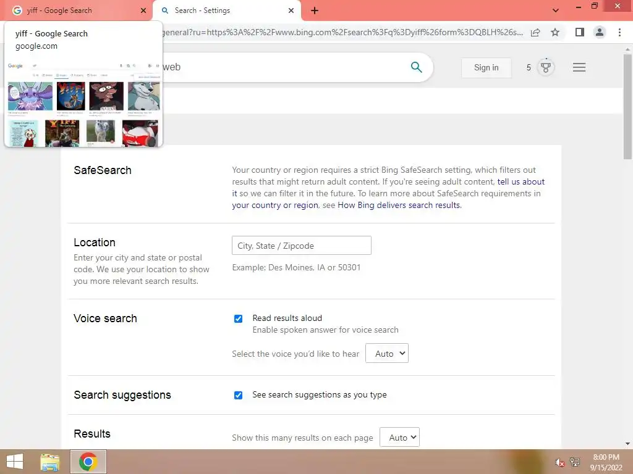Close the yiff - Google Search tab
633x474 pixels.
[143, 10]
